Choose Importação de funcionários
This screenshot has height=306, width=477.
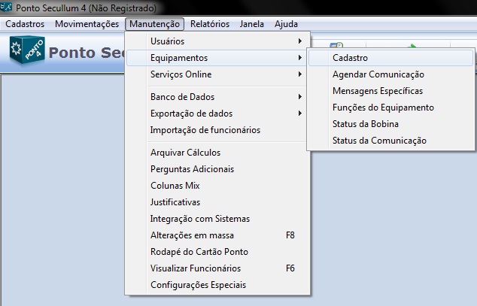tap(205, 130)
